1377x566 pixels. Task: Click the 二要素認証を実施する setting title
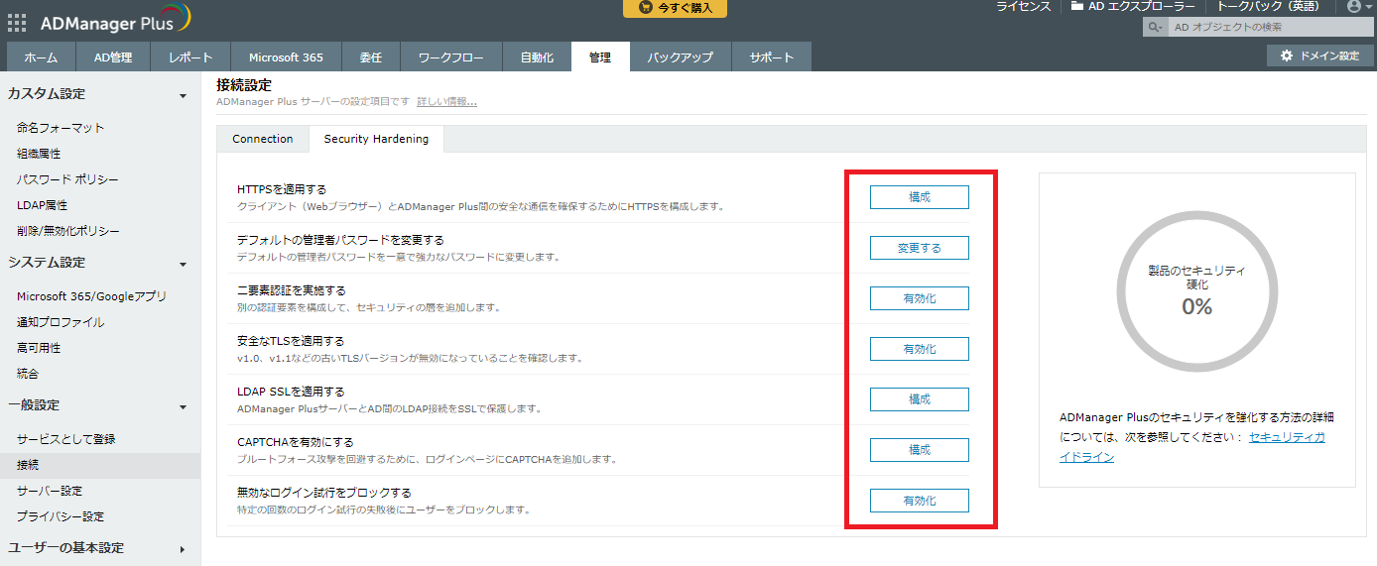click(x=292, y=290)
